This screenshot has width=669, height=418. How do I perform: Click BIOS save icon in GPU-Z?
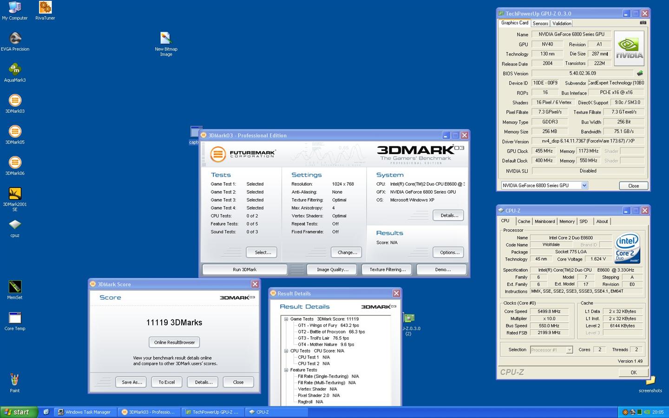coord(640,73)
